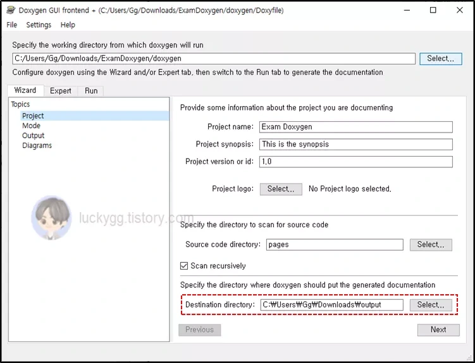Select the Project topic
This screenshot has width=475, height=363.
pos(94,116)
